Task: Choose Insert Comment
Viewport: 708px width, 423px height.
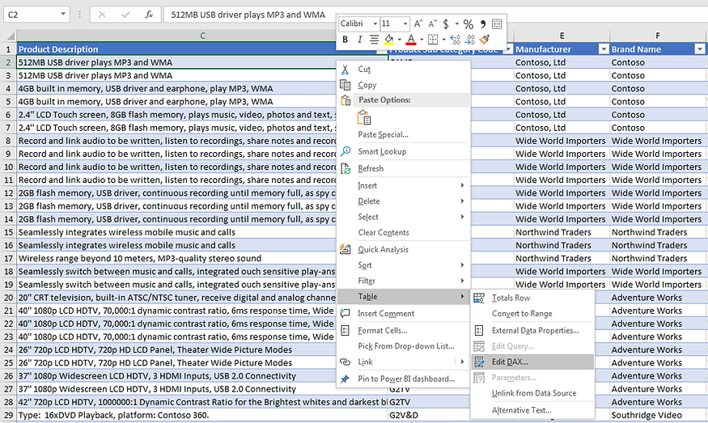Action: coord(404,313)
